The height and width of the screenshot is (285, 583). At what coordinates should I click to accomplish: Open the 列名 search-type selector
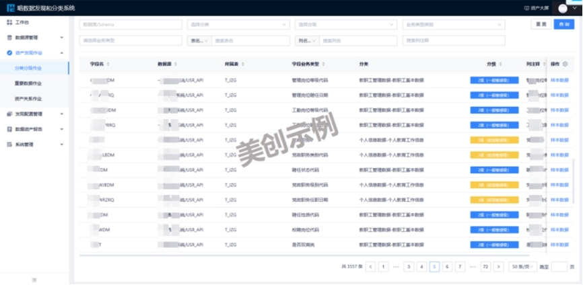click(307, 40)
